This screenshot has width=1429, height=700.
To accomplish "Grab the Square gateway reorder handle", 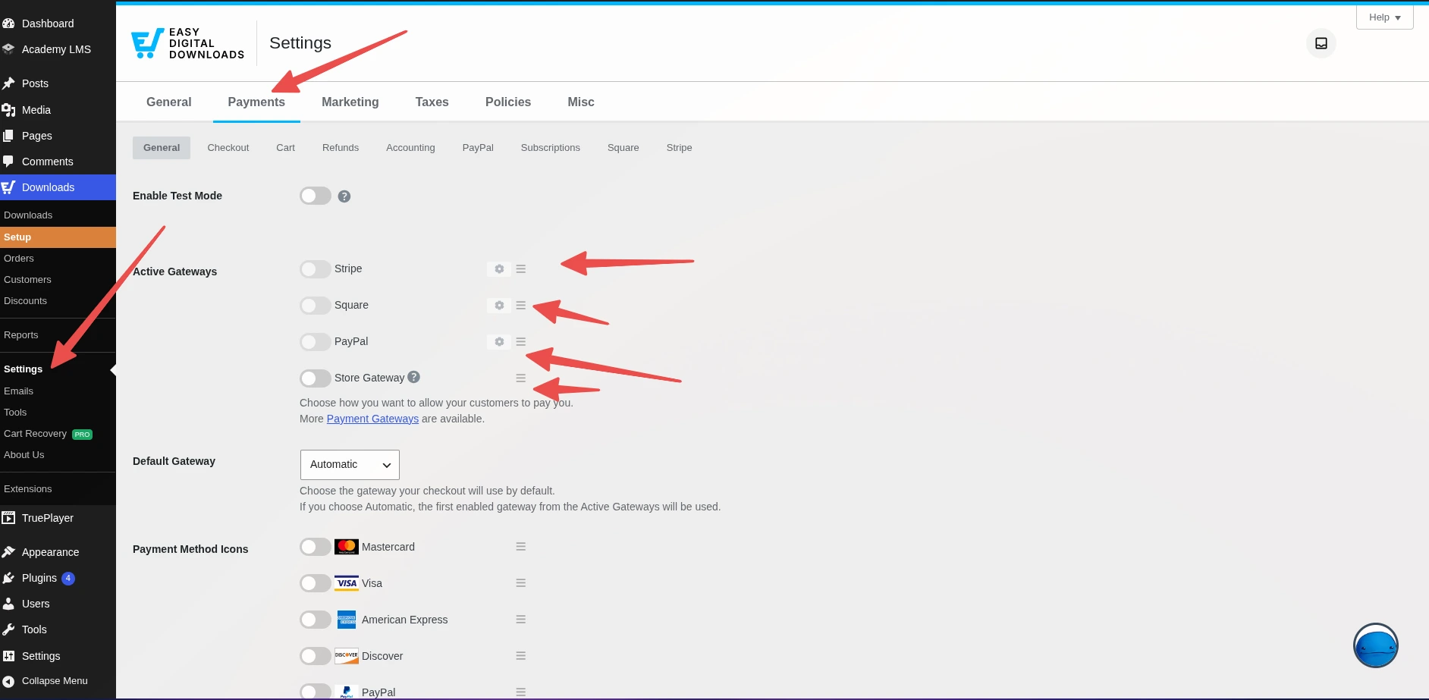I will (521, 305).
